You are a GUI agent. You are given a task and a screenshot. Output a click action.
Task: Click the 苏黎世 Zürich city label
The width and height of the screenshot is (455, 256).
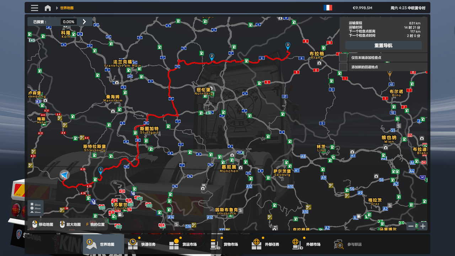click(x=121, y=206)
